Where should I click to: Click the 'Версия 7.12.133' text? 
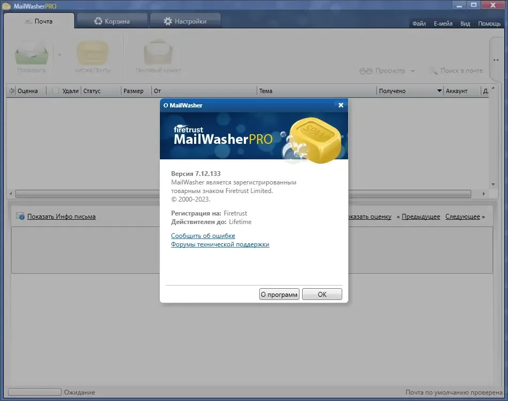(196, 174)
